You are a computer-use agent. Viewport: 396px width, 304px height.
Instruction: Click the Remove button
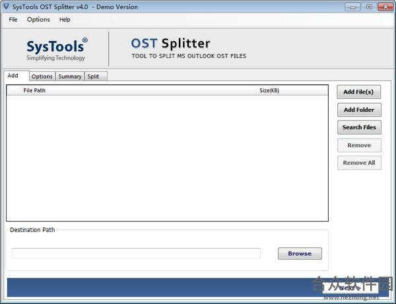[359, 145]
